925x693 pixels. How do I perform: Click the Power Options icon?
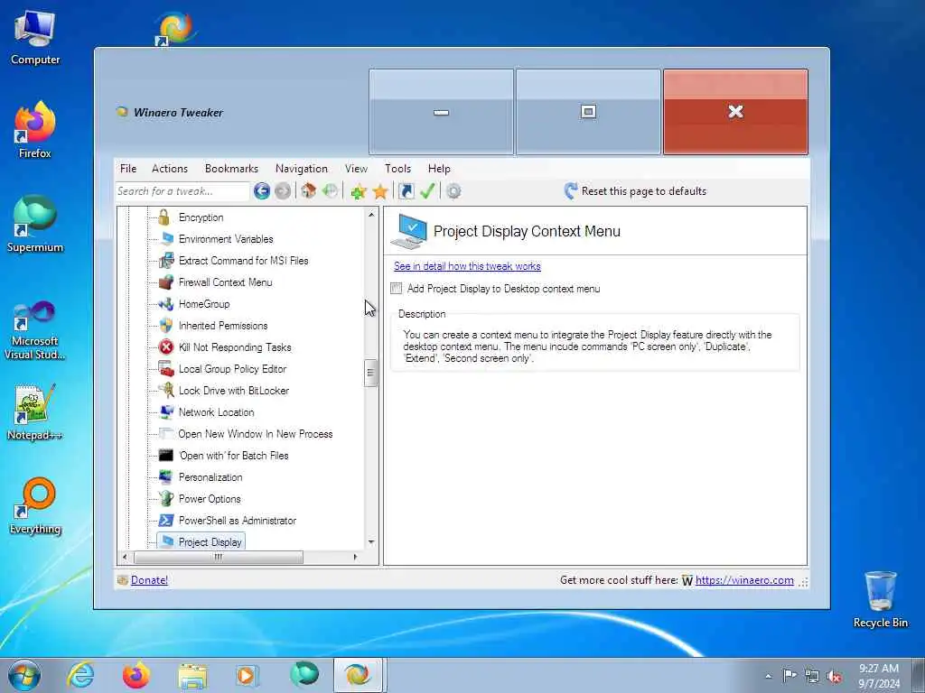166,498
